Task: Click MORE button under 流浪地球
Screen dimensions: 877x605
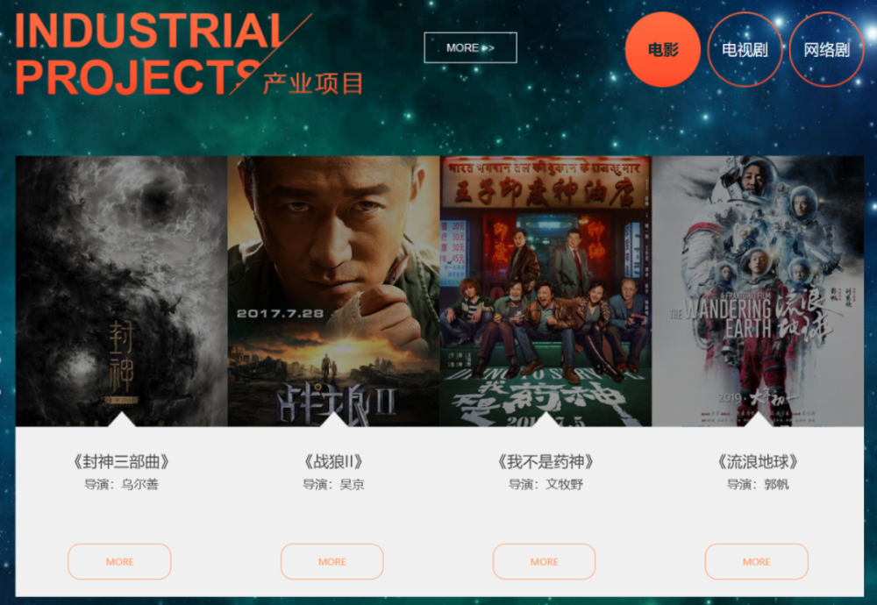Action: point(757,561)
